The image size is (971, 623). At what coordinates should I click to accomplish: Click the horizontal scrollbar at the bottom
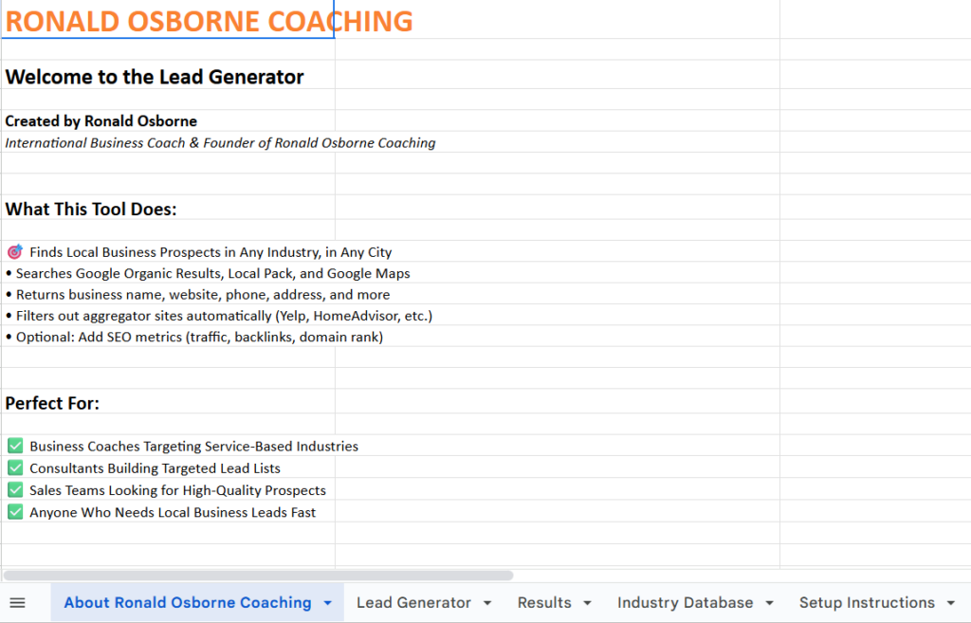click(256, 575)
